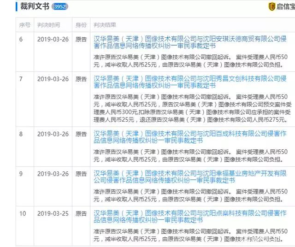Click the 序号 column header
The height and width of the screenshot is (247, 295).
coord(24,25)
